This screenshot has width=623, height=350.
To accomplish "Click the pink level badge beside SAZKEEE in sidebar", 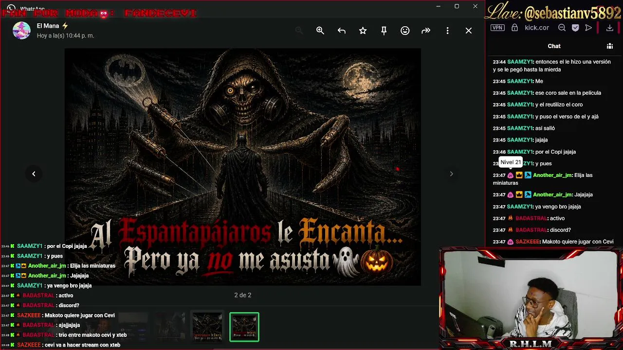I will click(x=511, y=242).
